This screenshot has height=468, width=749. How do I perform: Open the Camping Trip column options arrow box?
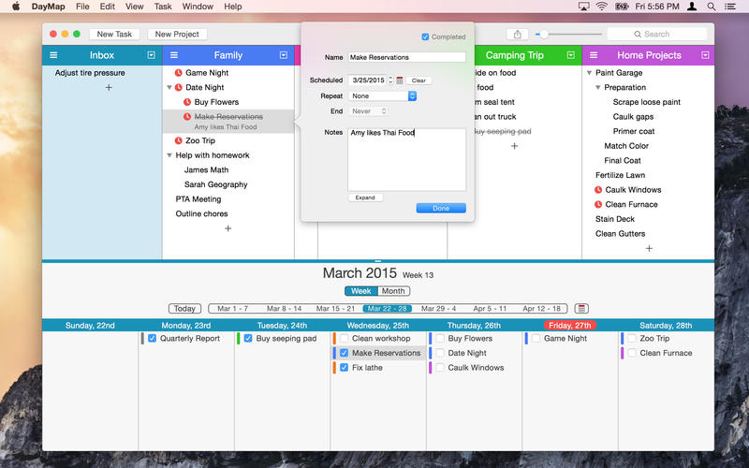[x=571, y=55]
